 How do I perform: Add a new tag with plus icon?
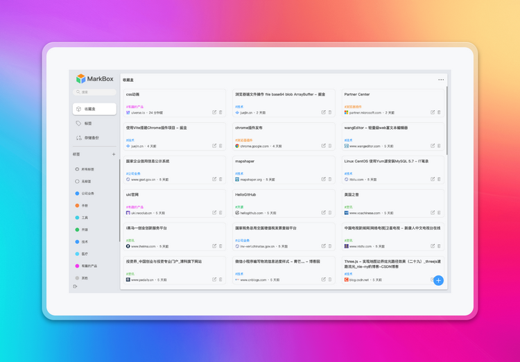point(114,154)
